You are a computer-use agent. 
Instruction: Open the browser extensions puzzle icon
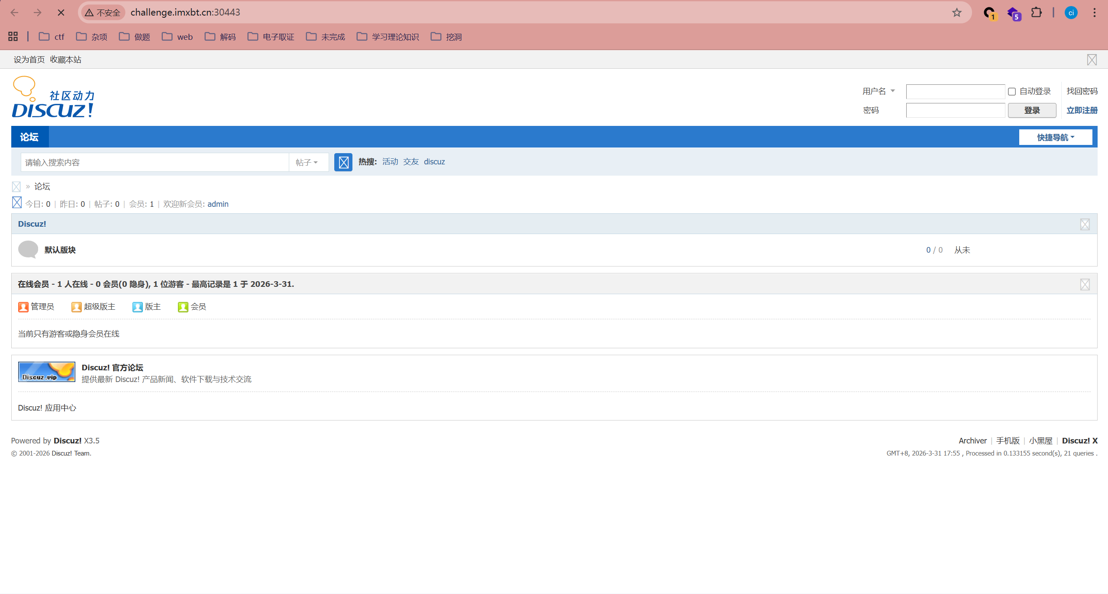click(x=1036, y=13)
